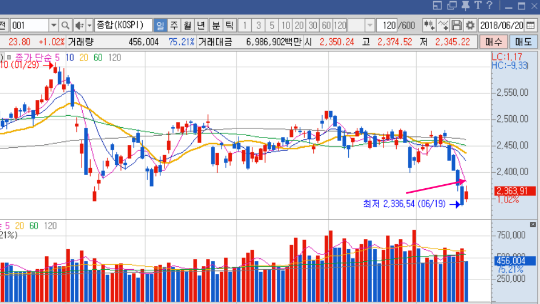Choose the 5 interval button
The image size is (540, 304).
272,26
